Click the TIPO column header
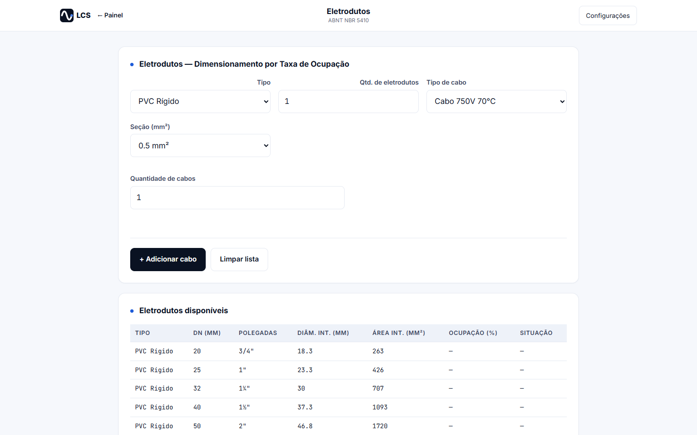This screenshot has height=435, width=697. (143, 333)
